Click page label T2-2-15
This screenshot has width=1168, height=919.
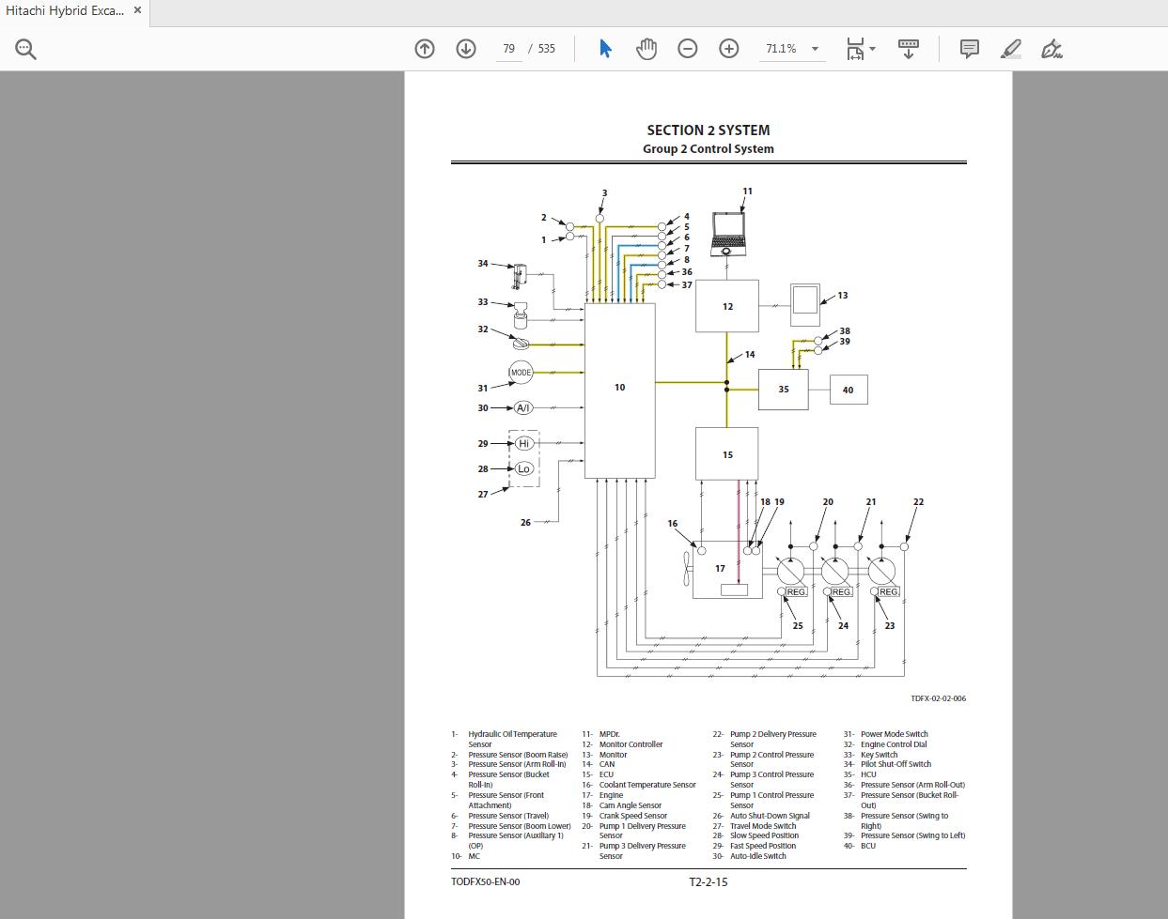click(x=709, y=881)
